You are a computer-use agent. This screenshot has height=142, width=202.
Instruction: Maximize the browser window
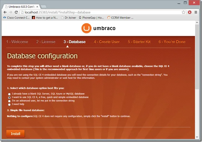point(185,3)
